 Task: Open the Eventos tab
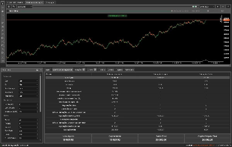point(111,70)
